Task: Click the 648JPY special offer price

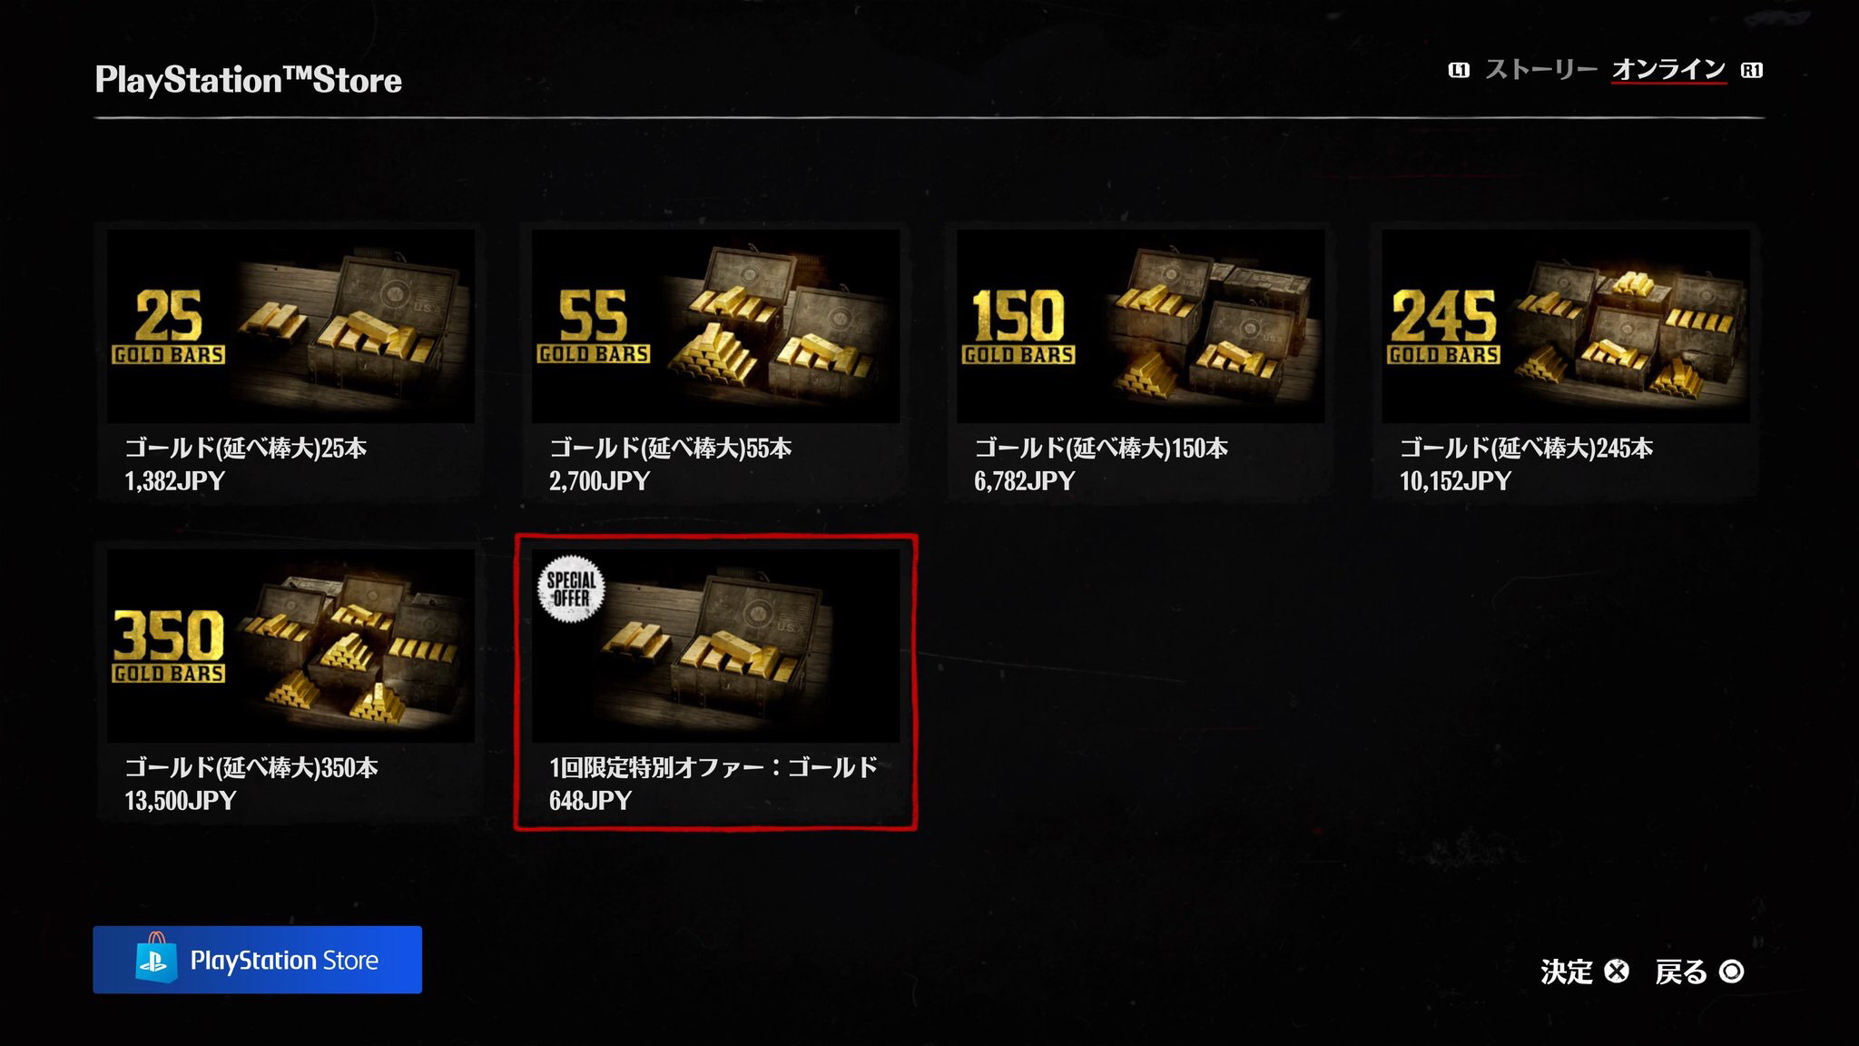Action: tap(591, 800)
